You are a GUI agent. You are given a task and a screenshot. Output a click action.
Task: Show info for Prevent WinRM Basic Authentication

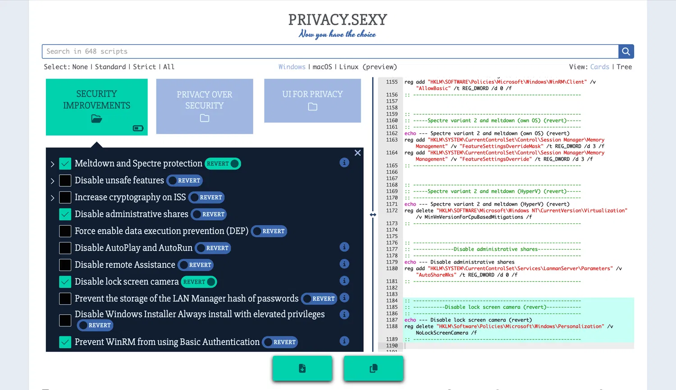point(344,341)
